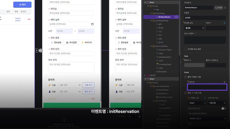Click reservListWrap folder icon in tree
The width and height of the screenshot is (230, 129).
point(154,46)
